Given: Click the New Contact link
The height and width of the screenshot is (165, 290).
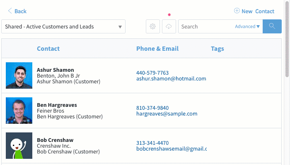Looking at the screenshot, I should [x=258, y=11].
